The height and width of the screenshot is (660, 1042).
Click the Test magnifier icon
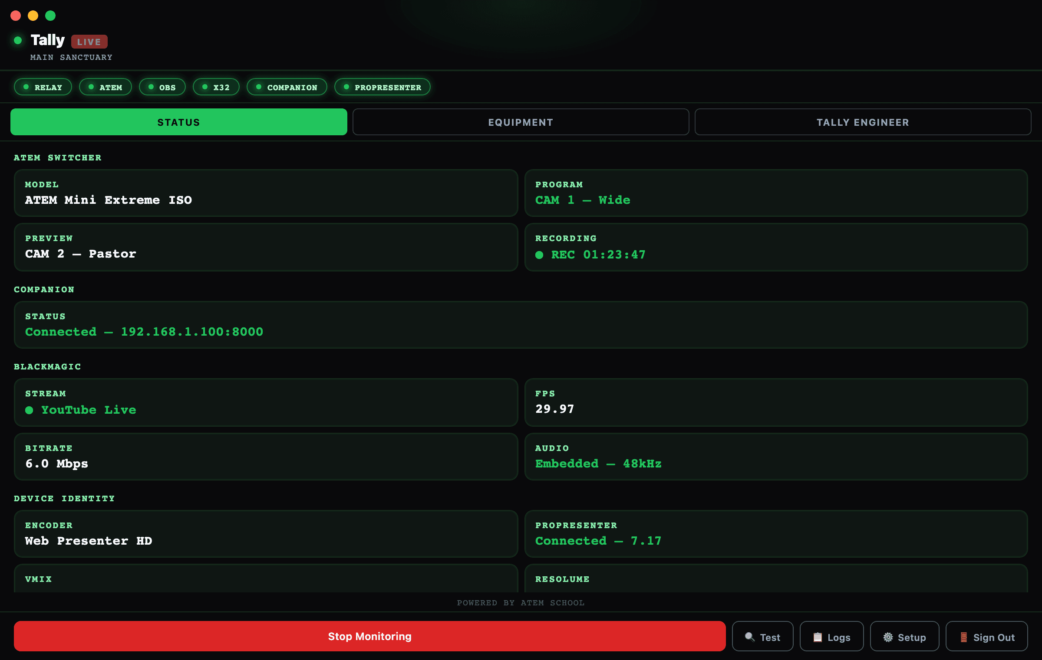(x=750, y=636)
